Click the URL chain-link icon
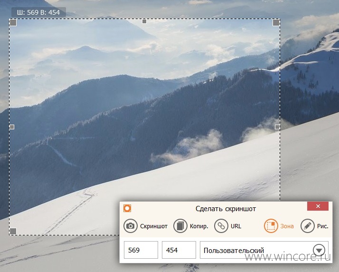This screenshot has height=272, width=339. [221, 226]
